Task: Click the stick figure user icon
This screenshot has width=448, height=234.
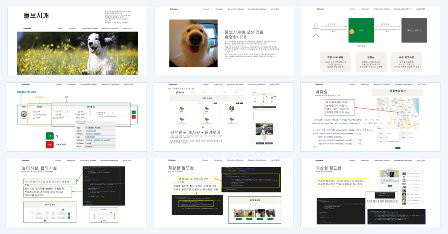Action: click(316, 31)
